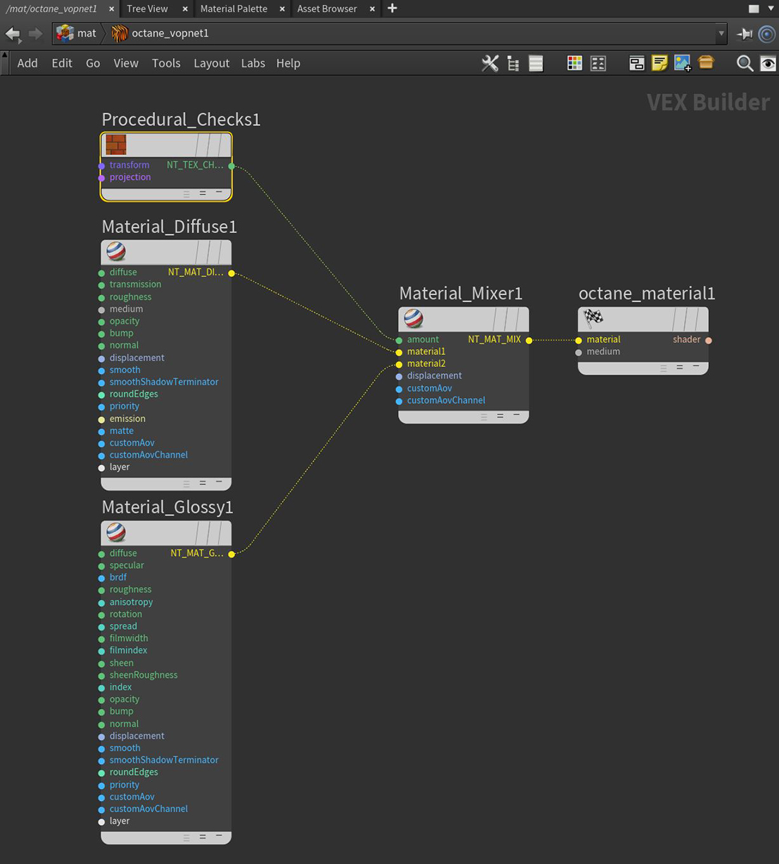Add a background image to the network

682,64
